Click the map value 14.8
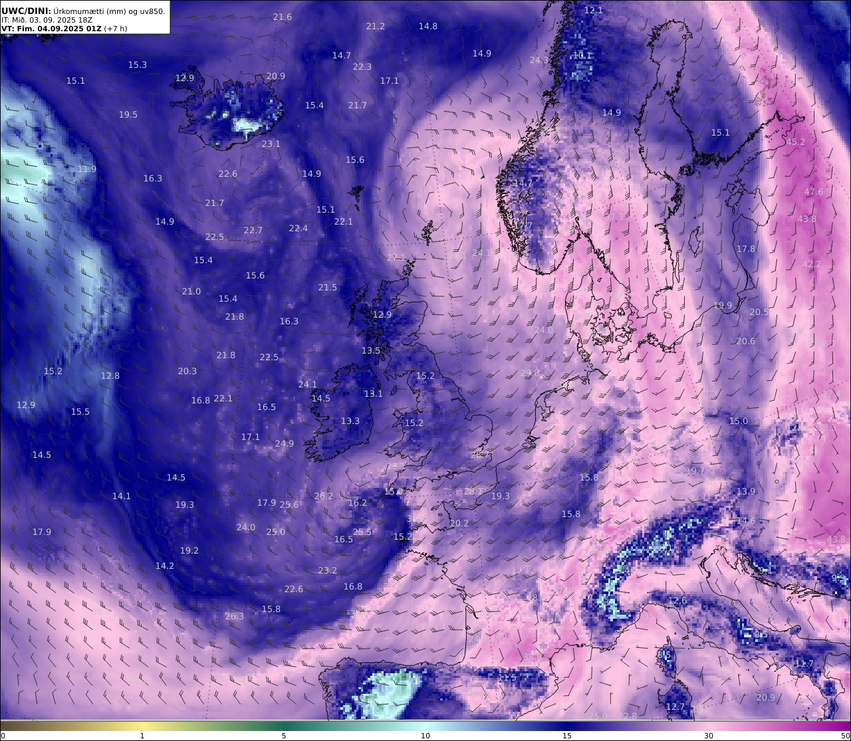The image size is (851, 741). point(428,26)
